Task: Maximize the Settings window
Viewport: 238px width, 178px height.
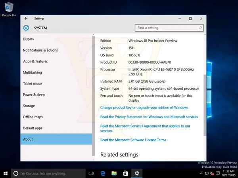Action: pos(190,19)
